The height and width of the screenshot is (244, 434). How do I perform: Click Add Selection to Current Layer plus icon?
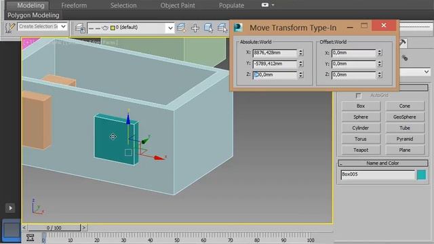tap(195, 28)
